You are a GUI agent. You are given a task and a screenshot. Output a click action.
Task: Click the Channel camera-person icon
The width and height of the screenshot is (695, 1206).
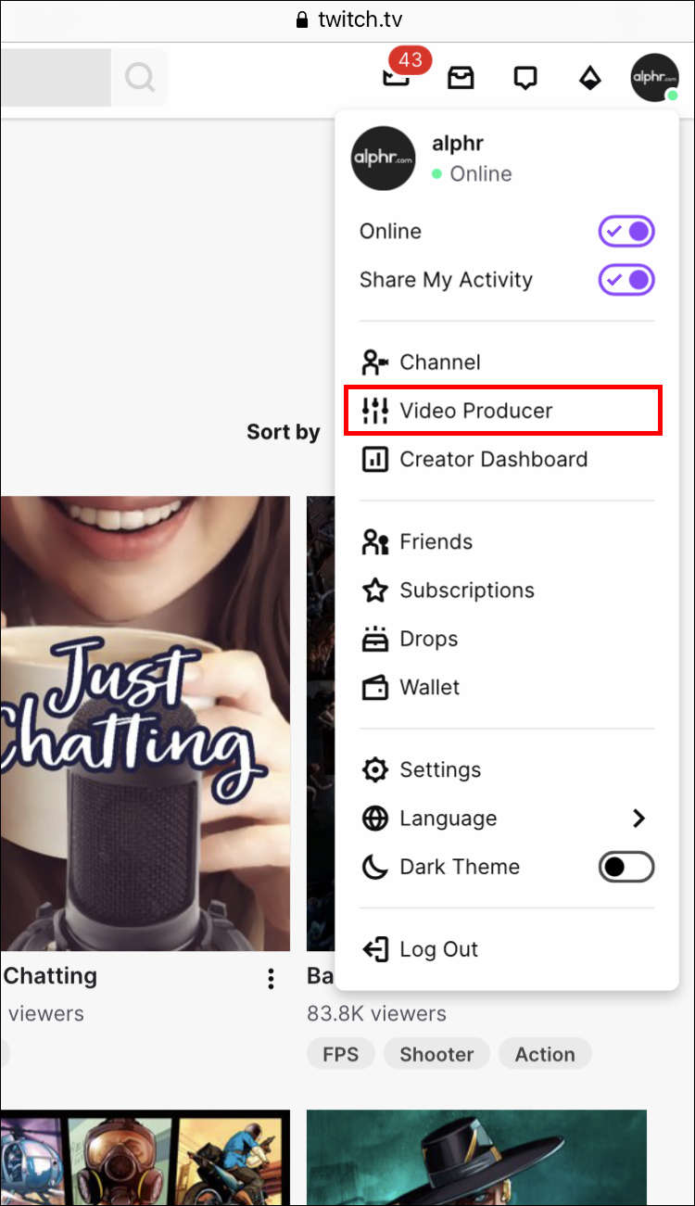tap(375, 362)
